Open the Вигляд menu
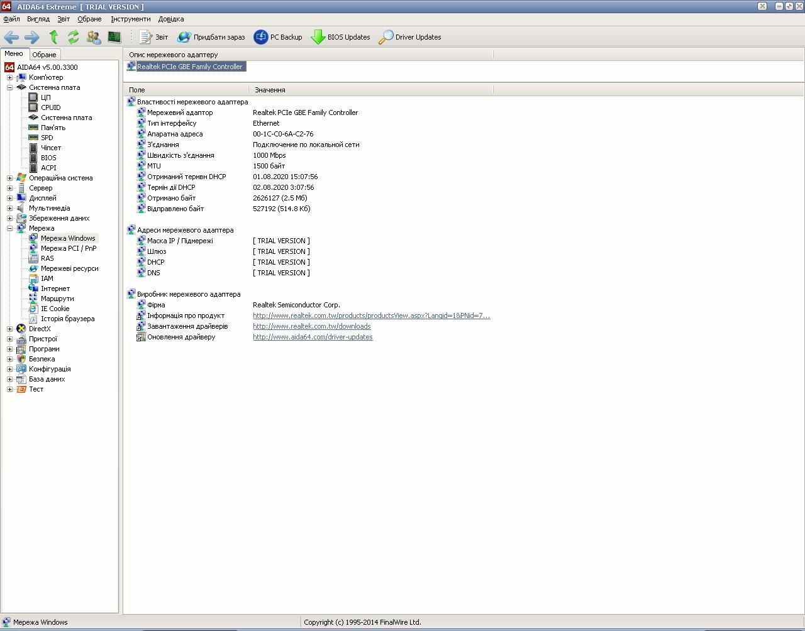805x631 pixels. point(38,19)
